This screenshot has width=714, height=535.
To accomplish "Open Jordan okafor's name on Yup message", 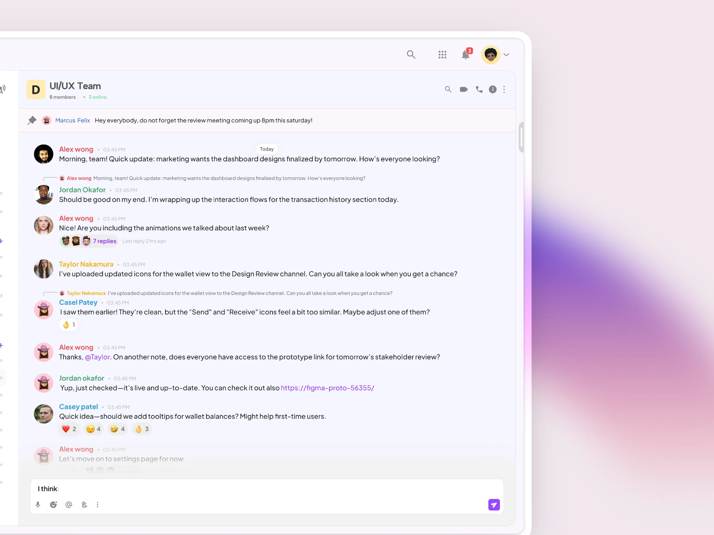I will coord(81,379).
